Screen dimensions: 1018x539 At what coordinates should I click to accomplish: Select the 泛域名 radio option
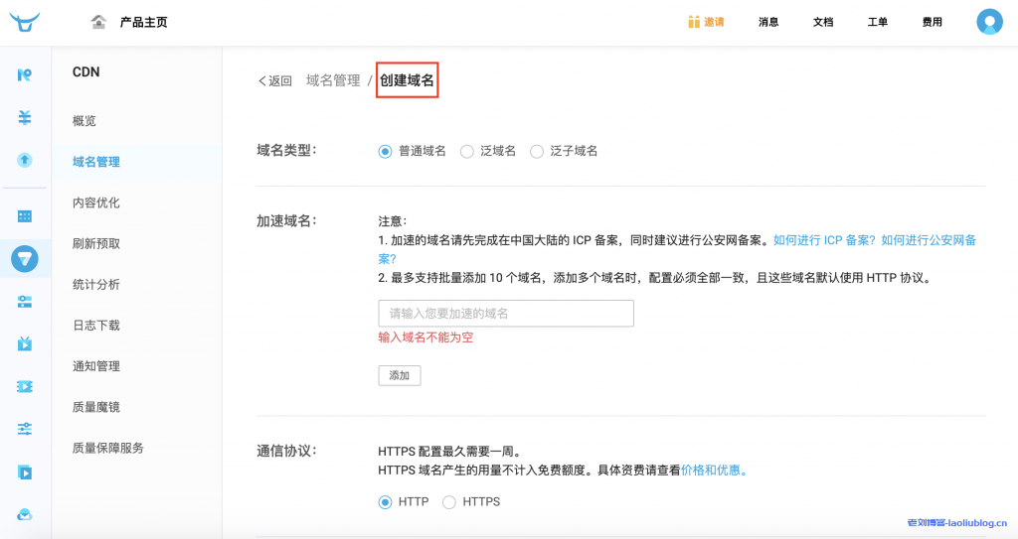click(x=467, y=151)
